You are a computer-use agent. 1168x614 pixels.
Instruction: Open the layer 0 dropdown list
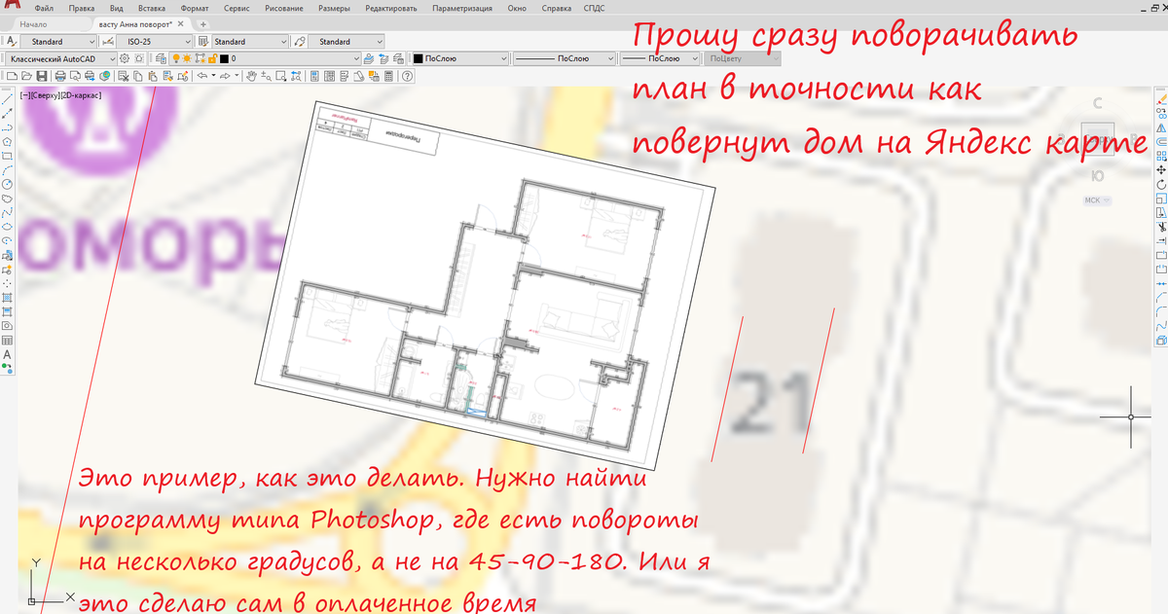point(266,58)
